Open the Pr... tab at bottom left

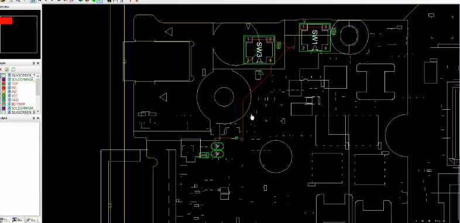coord(5,220)
